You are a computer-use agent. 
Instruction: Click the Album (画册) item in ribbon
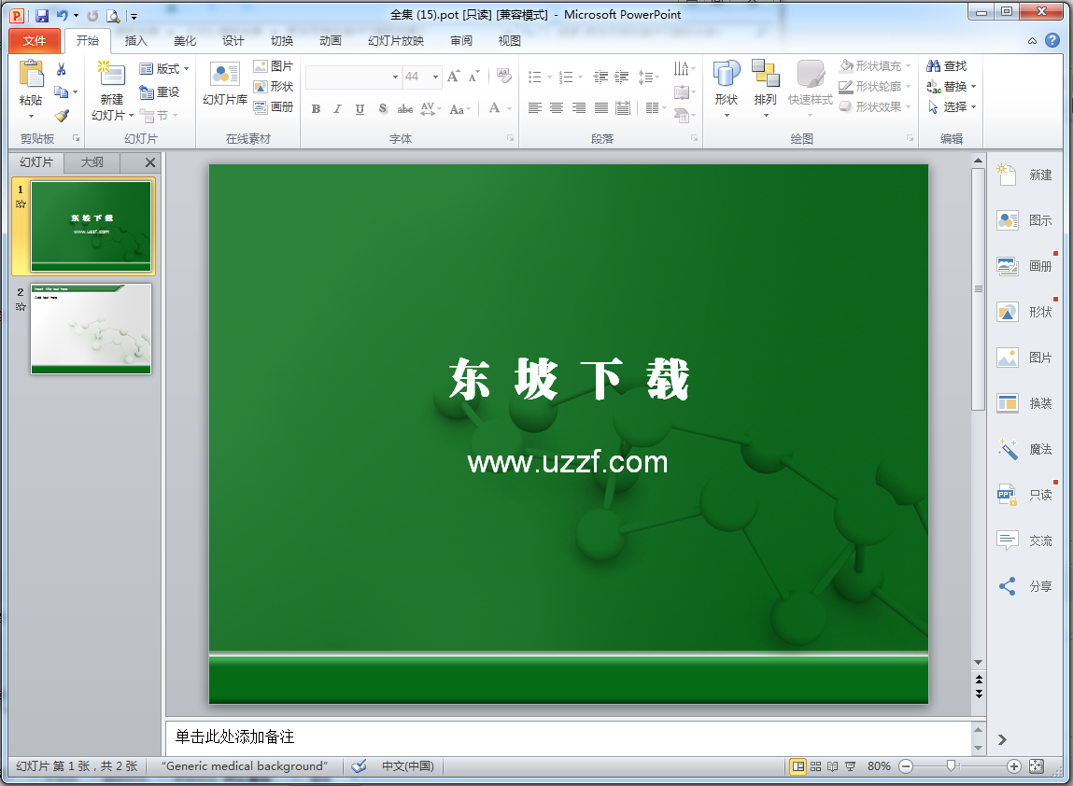pos(273,106)
